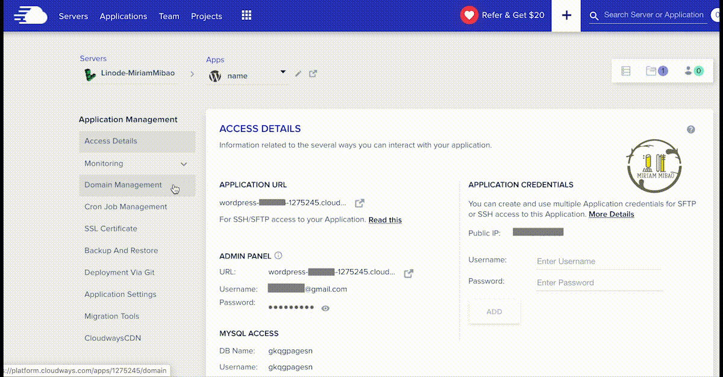Open Team in top navigation
The width and height of the screenshot is (723, 377).
click(169, 16)
